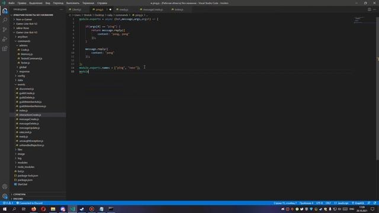
Task: Click the line and column status indicator
Action: coord(285,203)
